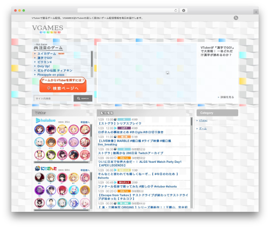Click the hololive avatars vertical scrollbar
The height and width of the screenshot is (228, 270).
91,142
